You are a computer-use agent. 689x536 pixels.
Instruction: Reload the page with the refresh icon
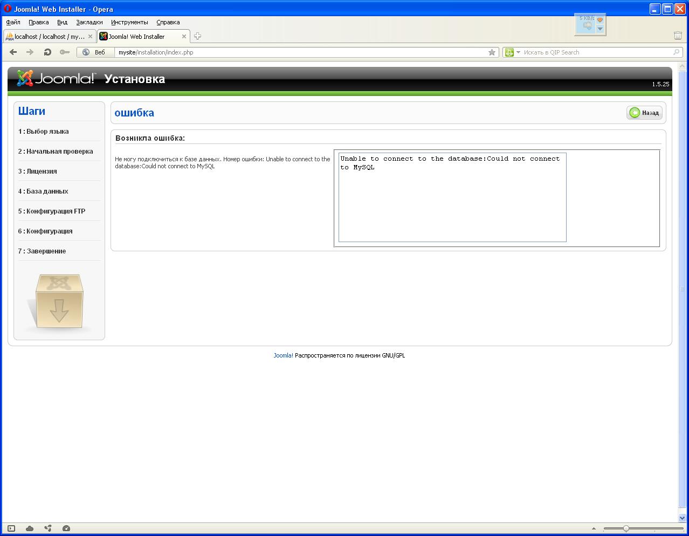pos(47,52)
